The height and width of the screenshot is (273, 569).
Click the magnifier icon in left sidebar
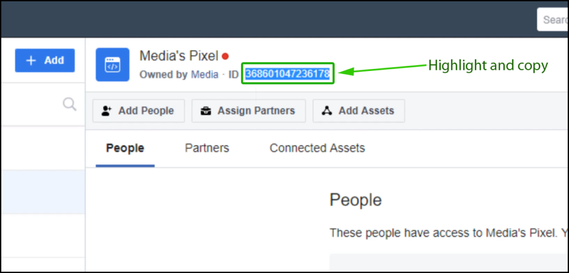(69, 104)
